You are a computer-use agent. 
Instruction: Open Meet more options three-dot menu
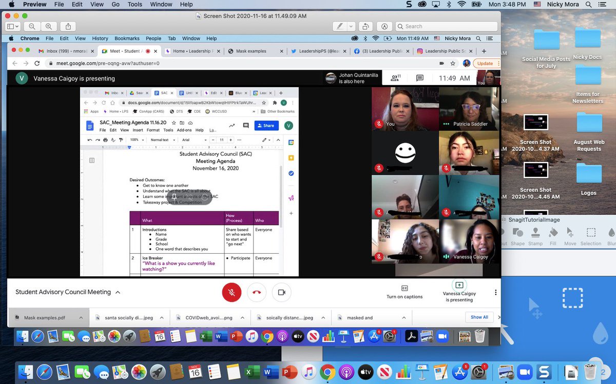click(495, 292)
